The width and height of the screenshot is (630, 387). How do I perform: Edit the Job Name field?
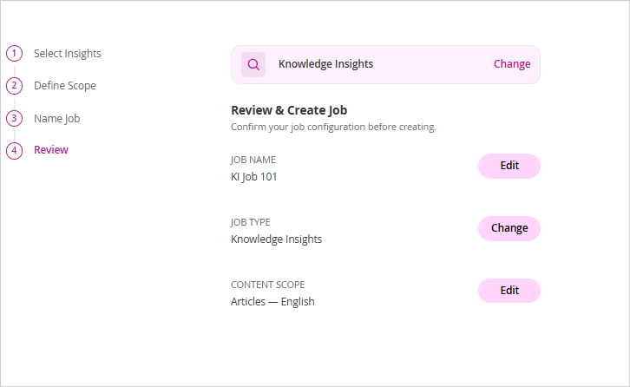(509, 166)
